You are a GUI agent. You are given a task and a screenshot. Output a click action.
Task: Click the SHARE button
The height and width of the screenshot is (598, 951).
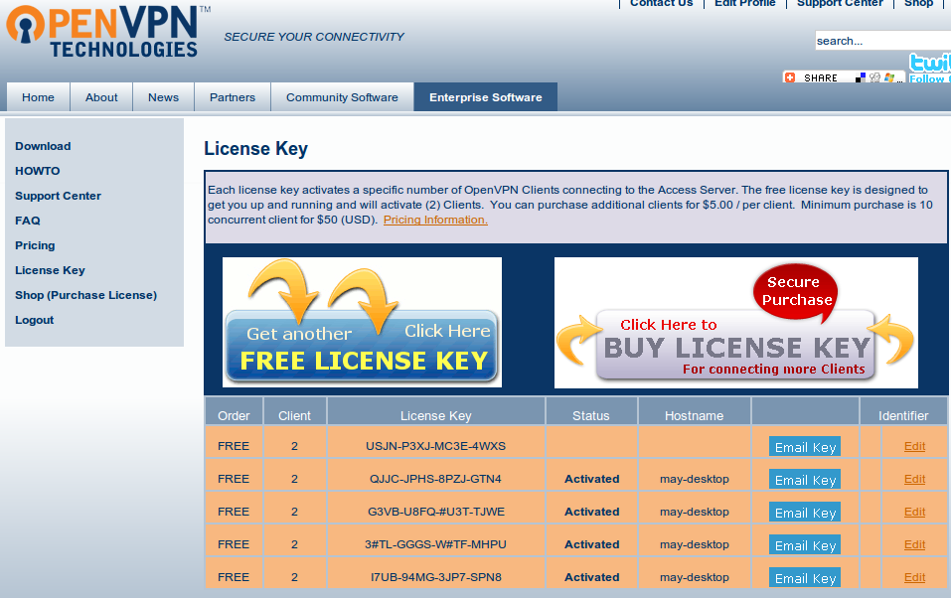pyautogui.click(x=843, y=77)
